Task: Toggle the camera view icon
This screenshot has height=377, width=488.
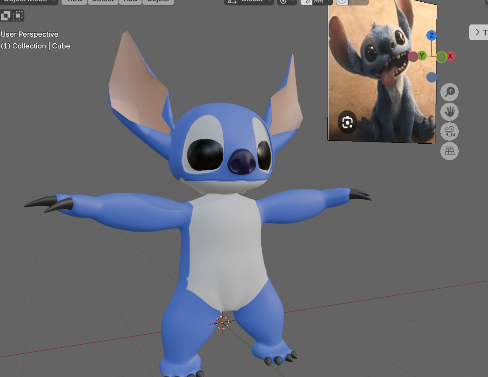Action: point(450,131)
